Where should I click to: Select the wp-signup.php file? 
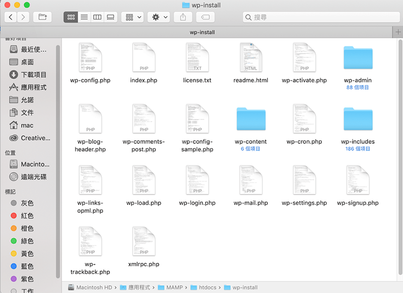pyautogui.click(x=358, y=186)
